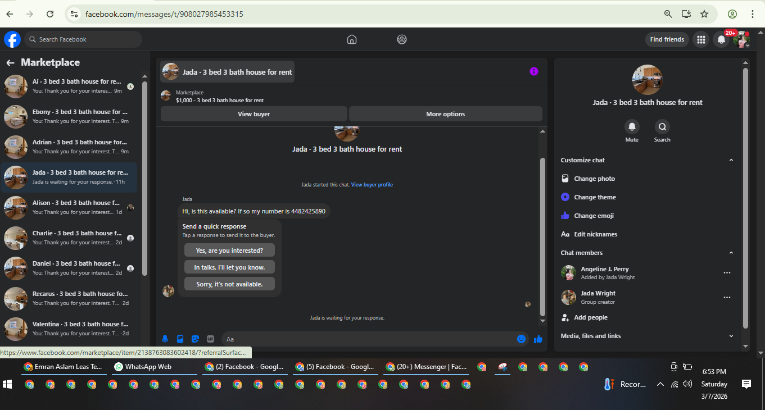Open conversation information purple icon
Viewport: 765px width, 410px height.
tap(534, 71)
